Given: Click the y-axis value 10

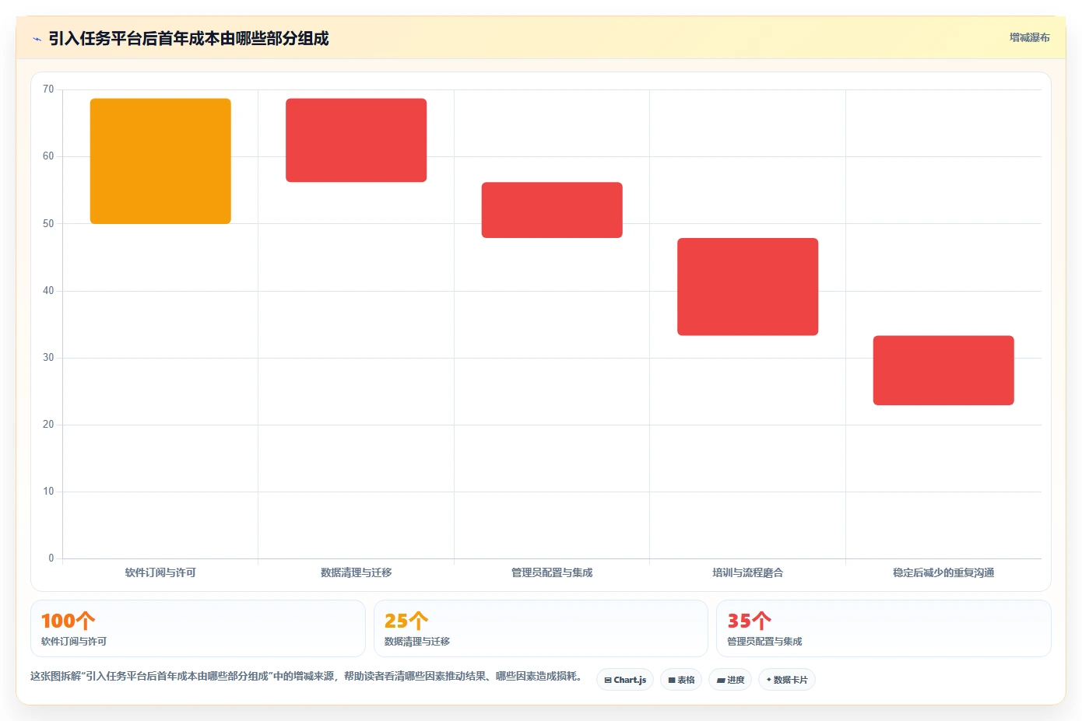Looking at the screenshot, I should click(x=48, y=492).
